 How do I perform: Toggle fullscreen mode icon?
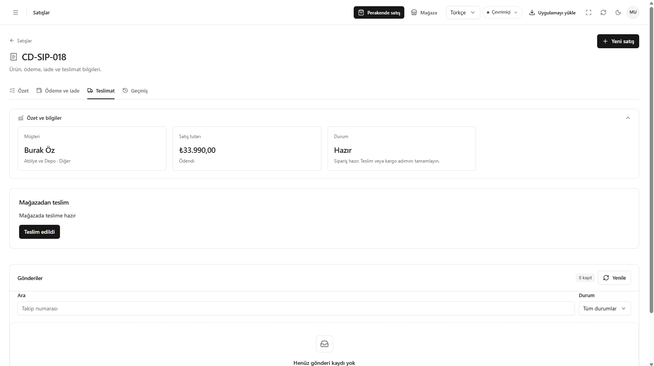click(589, 12)
